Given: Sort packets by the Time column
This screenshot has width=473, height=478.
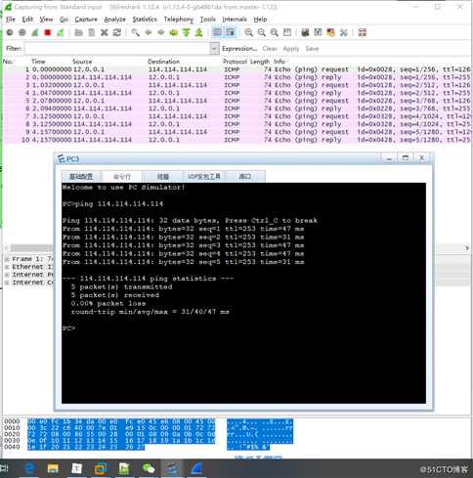Looking at the screenshot, I should [38, 62].
